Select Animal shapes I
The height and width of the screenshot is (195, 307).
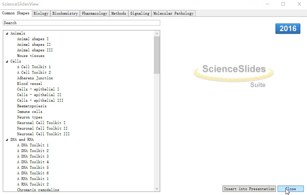pyautogui.click(x=33, y=39)
